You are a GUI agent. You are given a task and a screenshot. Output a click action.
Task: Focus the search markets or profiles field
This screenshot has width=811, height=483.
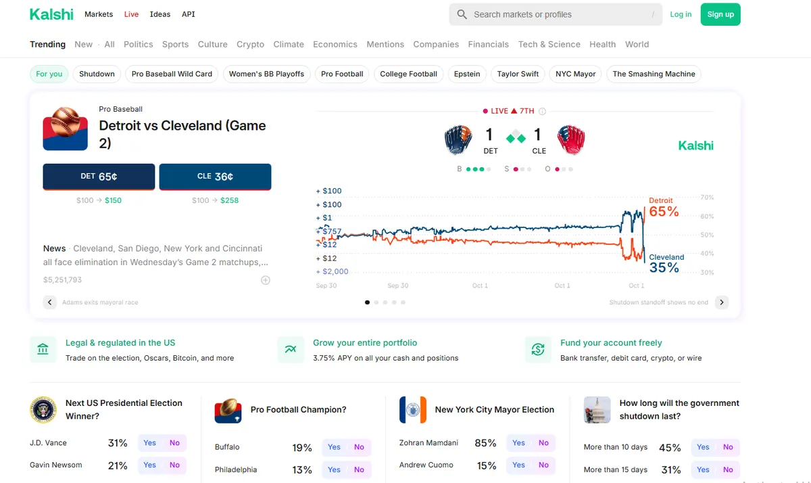point(556,14)
